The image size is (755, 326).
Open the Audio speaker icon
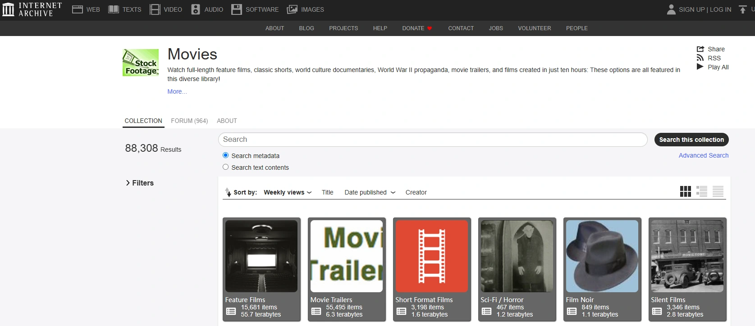click(x=196, y=9)
